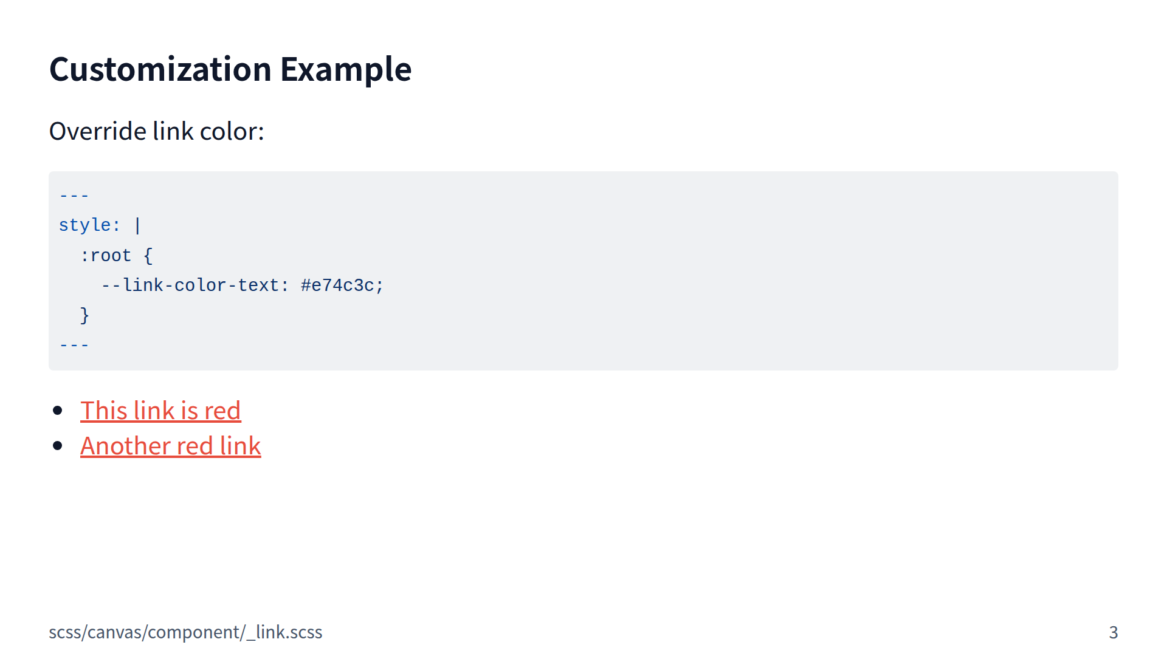This screenshot has height=656, width=1167.
Task: Open the "This link is red" link
Action: pyautogui.click(x=160, y=411)
